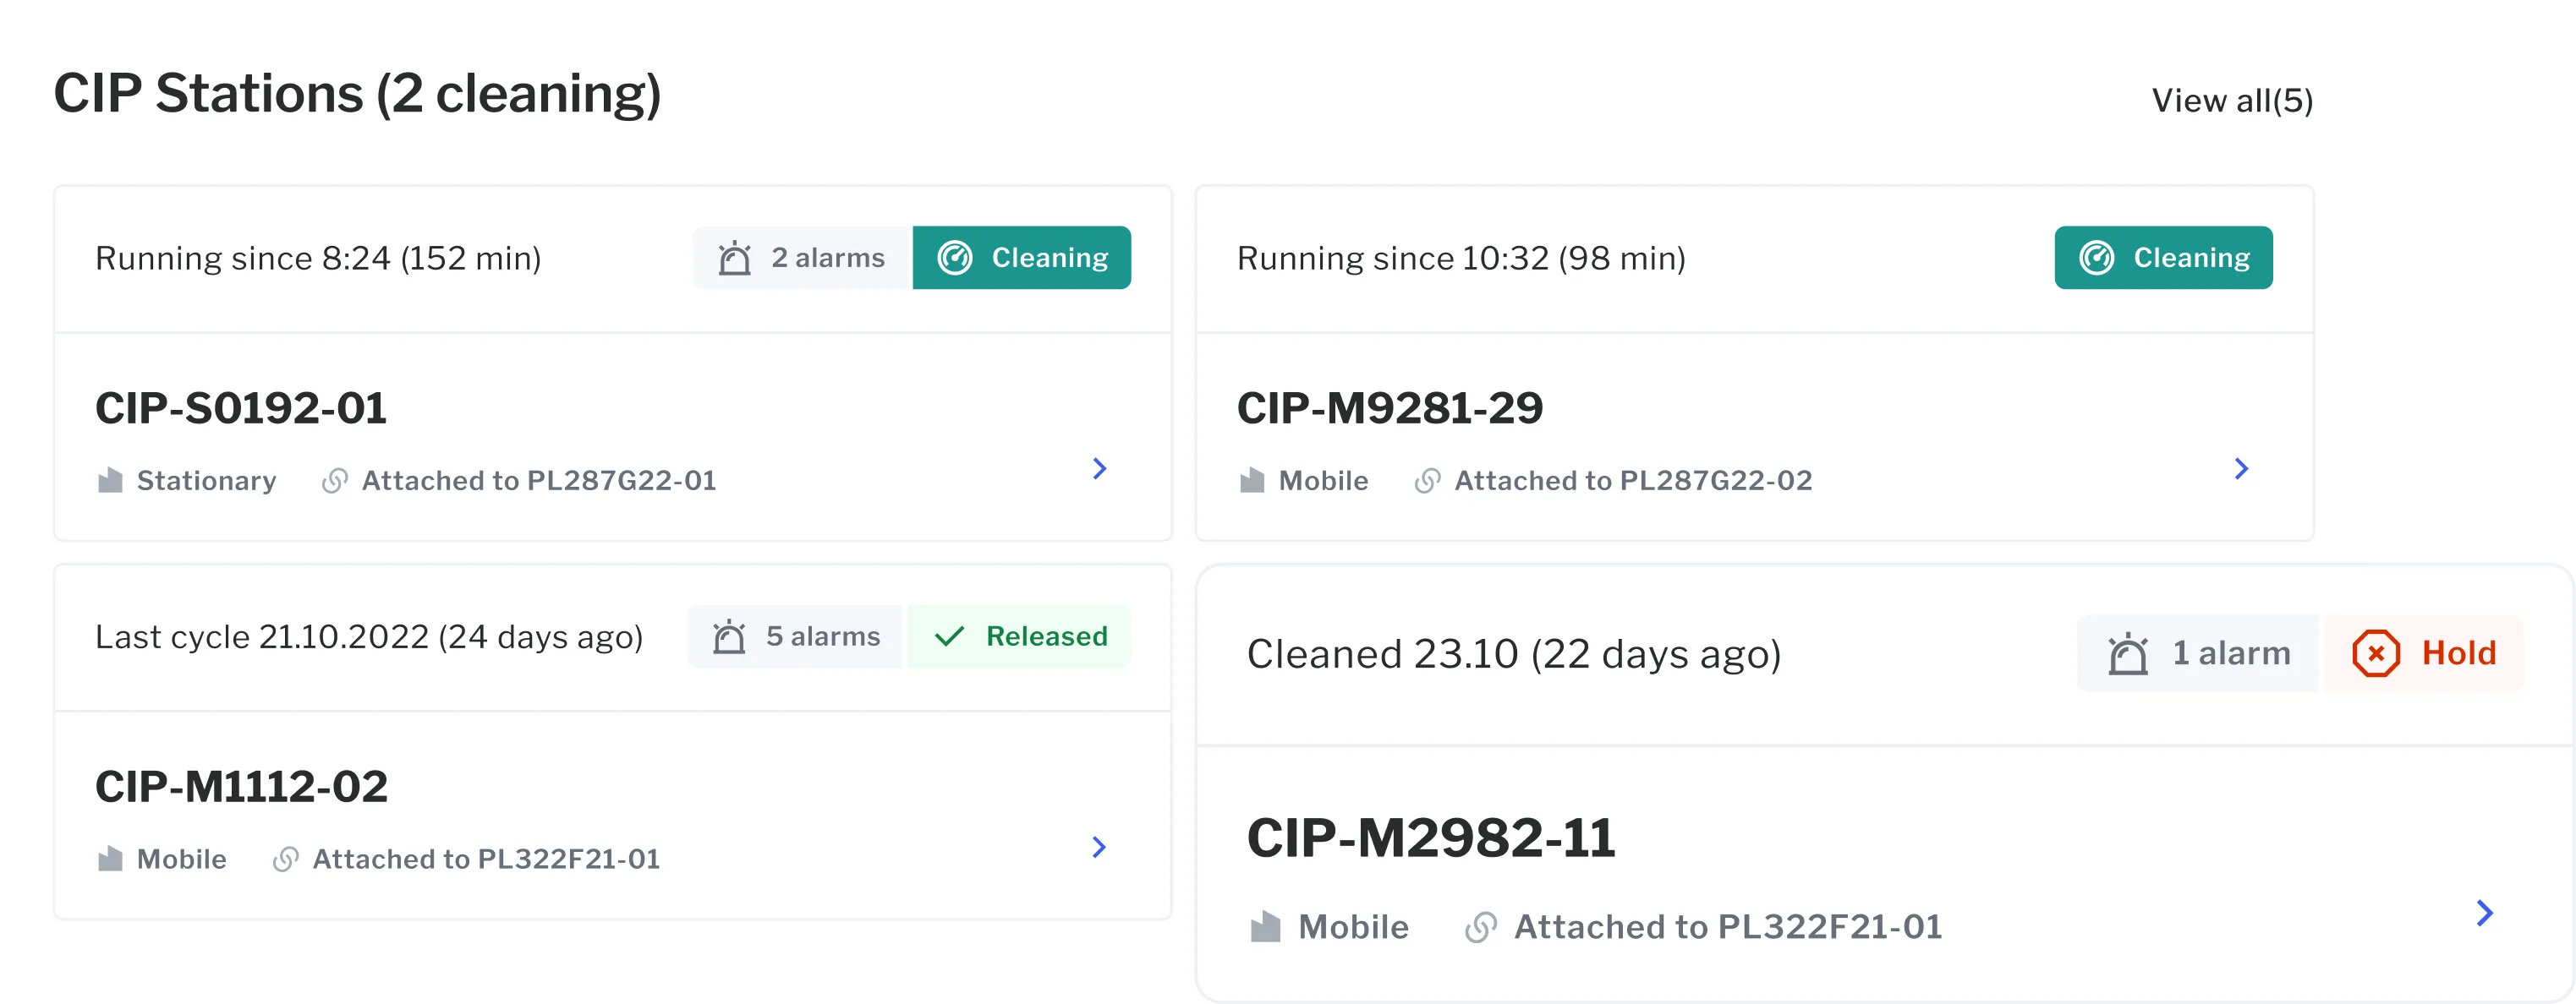Click Cleaning status badge on the 8:24 card
This screenshot has width=2576, height=1004.
(x=1022, y=258)
